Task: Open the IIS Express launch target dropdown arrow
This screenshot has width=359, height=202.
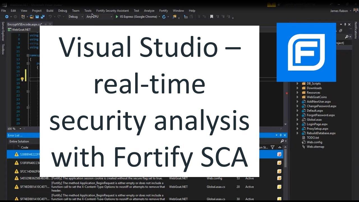Action: click(159, 17)
